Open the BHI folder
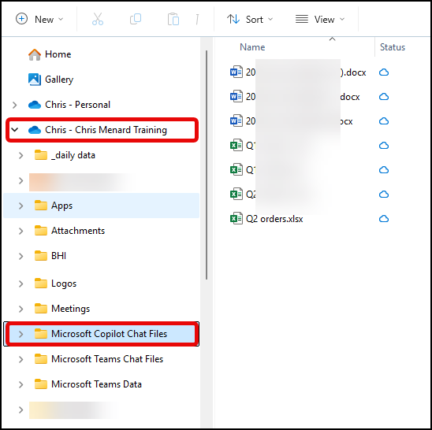 tap(58, 256)
